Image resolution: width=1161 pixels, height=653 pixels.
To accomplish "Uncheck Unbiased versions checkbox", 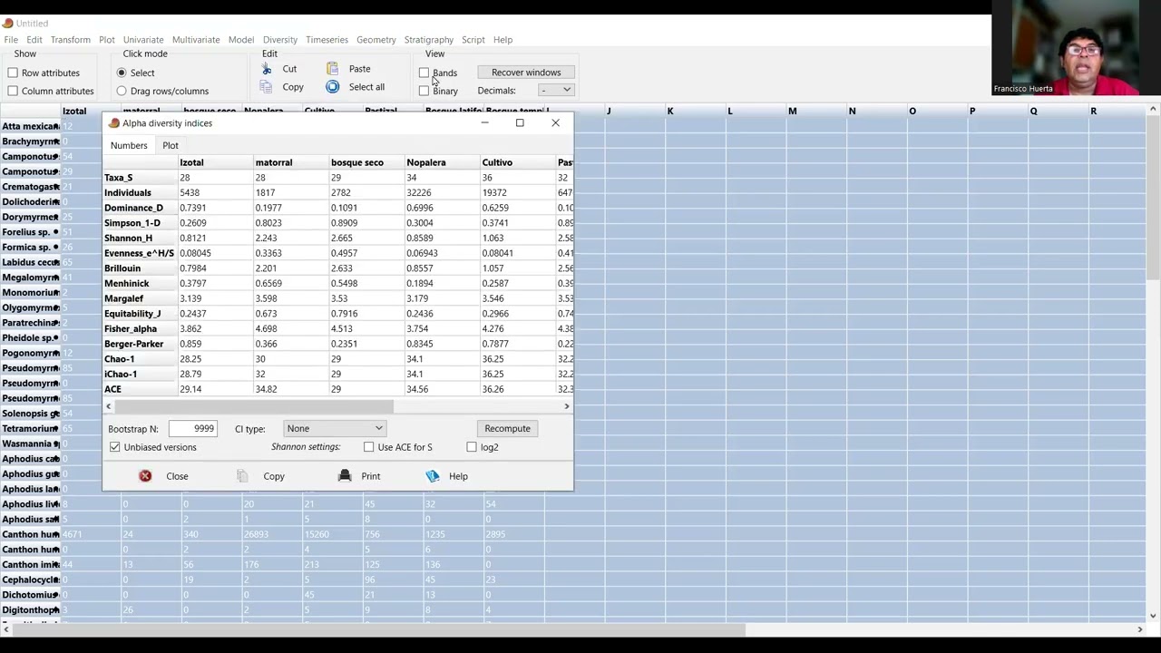I will pos(115,447).
